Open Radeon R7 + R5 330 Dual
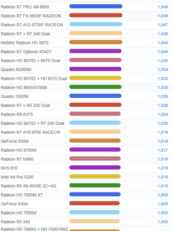The image size is (172, 231). coord(25,105)
